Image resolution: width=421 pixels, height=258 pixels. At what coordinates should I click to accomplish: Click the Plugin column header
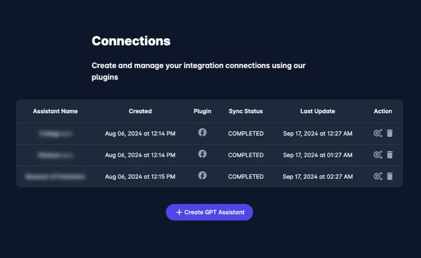(x=202, y=111)
